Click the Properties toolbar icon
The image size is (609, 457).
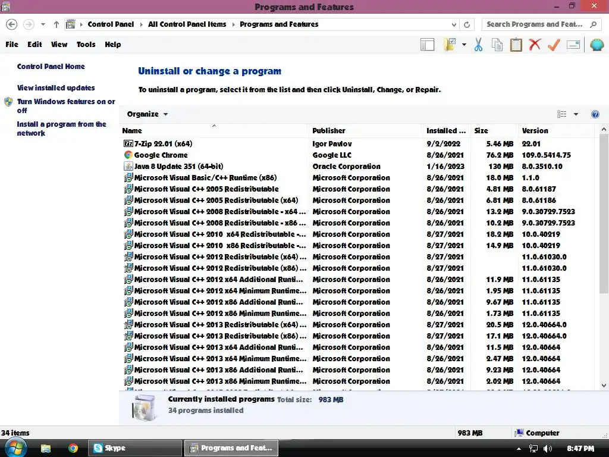573,45
